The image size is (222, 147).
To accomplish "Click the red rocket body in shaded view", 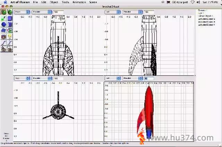I will 149,107.
